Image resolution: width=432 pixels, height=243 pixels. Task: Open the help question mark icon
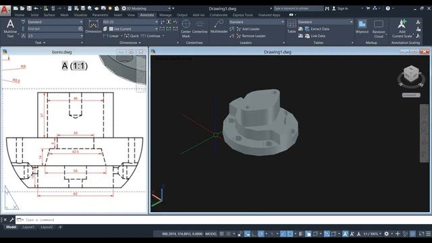[x=387, y=8]
